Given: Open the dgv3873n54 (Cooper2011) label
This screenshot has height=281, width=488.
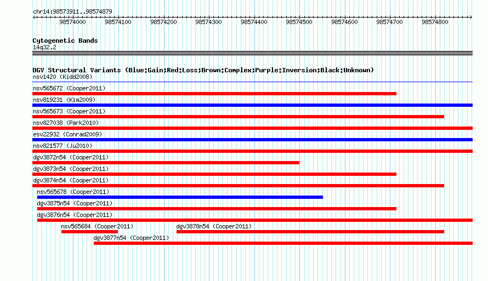Looking at the screenshot, I should 71,169.
